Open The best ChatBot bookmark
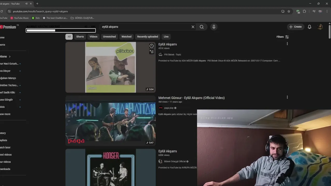 pos(55,18)
